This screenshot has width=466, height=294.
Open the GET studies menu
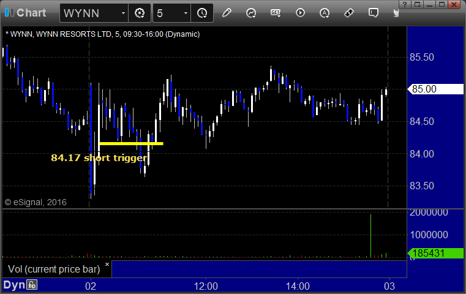pos(276,13)
